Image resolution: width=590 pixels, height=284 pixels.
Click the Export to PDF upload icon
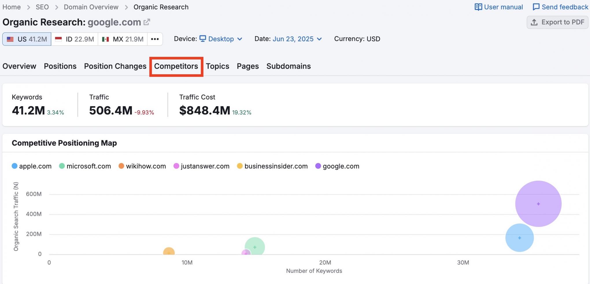(x=534, y=22)
